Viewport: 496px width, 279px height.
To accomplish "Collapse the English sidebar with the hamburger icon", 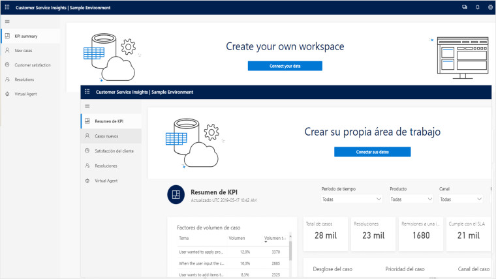I will click(7, 22).
